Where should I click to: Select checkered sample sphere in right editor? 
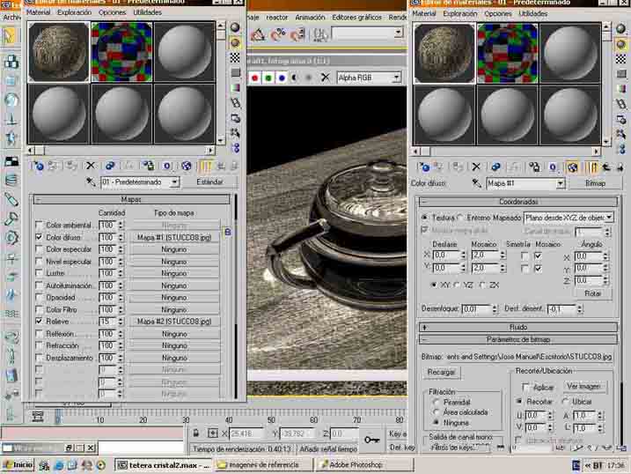(508, 53)
